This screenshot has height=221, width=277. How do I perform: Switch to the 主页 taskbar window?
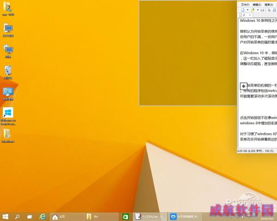pos(66,216)
